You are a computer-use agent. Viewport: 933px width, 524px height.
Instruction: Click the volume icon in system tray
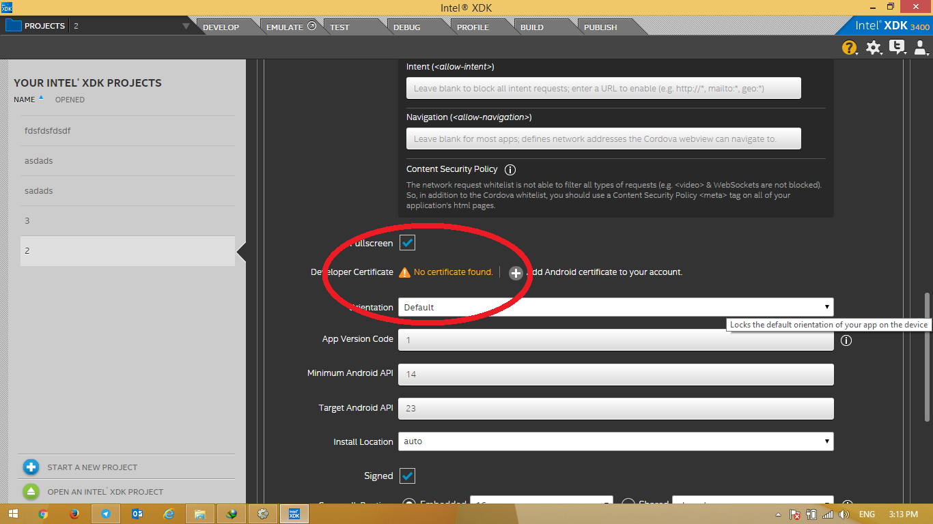845,514
